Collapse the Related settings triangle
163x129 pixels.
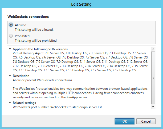10,103
